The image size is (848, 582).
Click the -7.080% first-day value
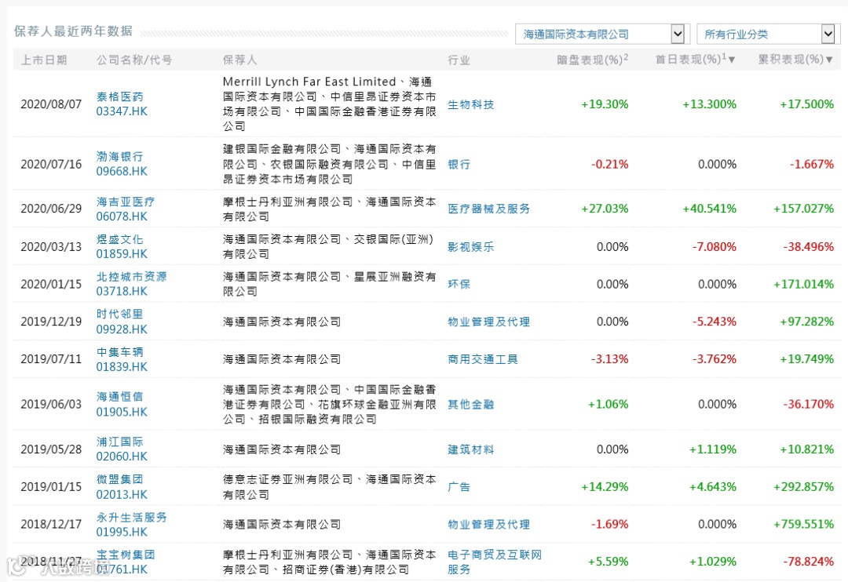coord(715,247)
